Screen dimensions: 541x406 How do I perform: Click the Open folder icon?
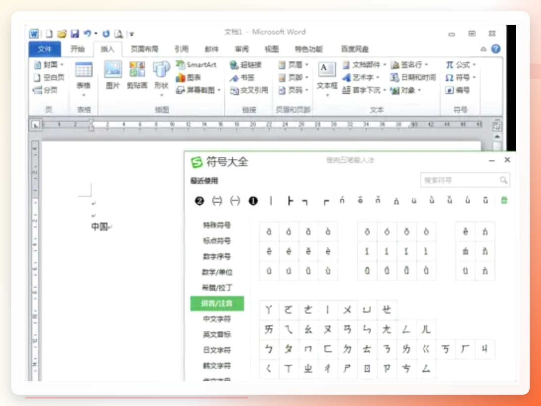click(x=62, y=34)
